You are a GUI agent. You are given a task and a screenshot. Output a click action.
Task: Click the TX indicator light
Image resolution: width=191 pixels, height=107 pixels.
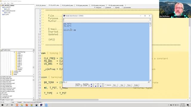pos(91,84)
